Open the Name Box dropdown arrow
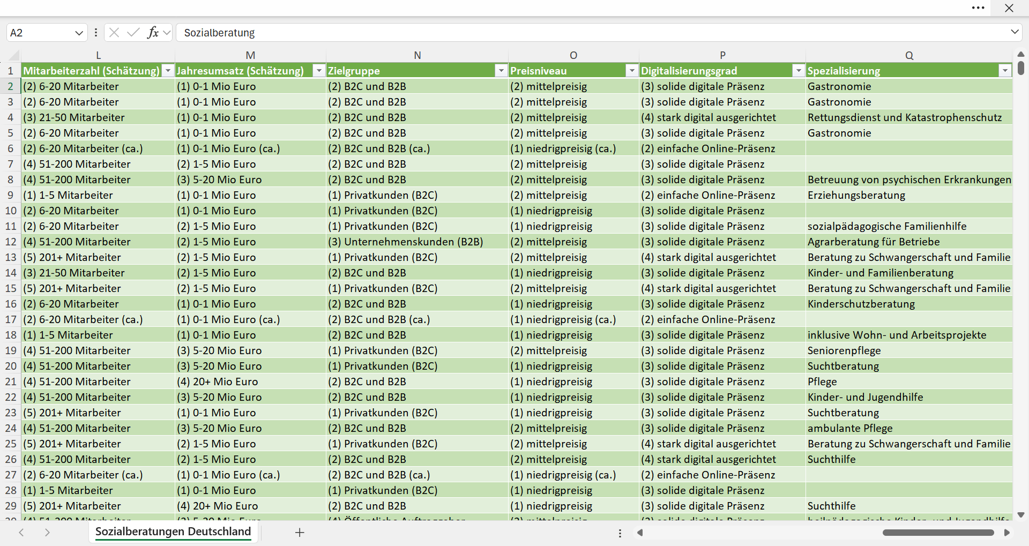The image size is (1029, 546). pyautogui.click(x=79, y=33)
